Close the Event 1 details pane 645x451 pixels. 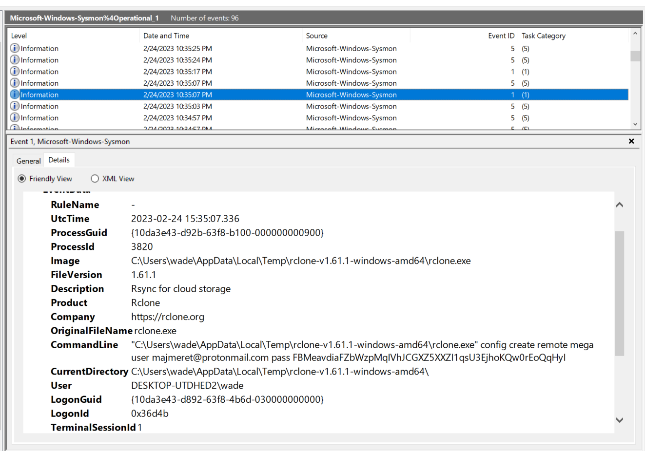631,141
